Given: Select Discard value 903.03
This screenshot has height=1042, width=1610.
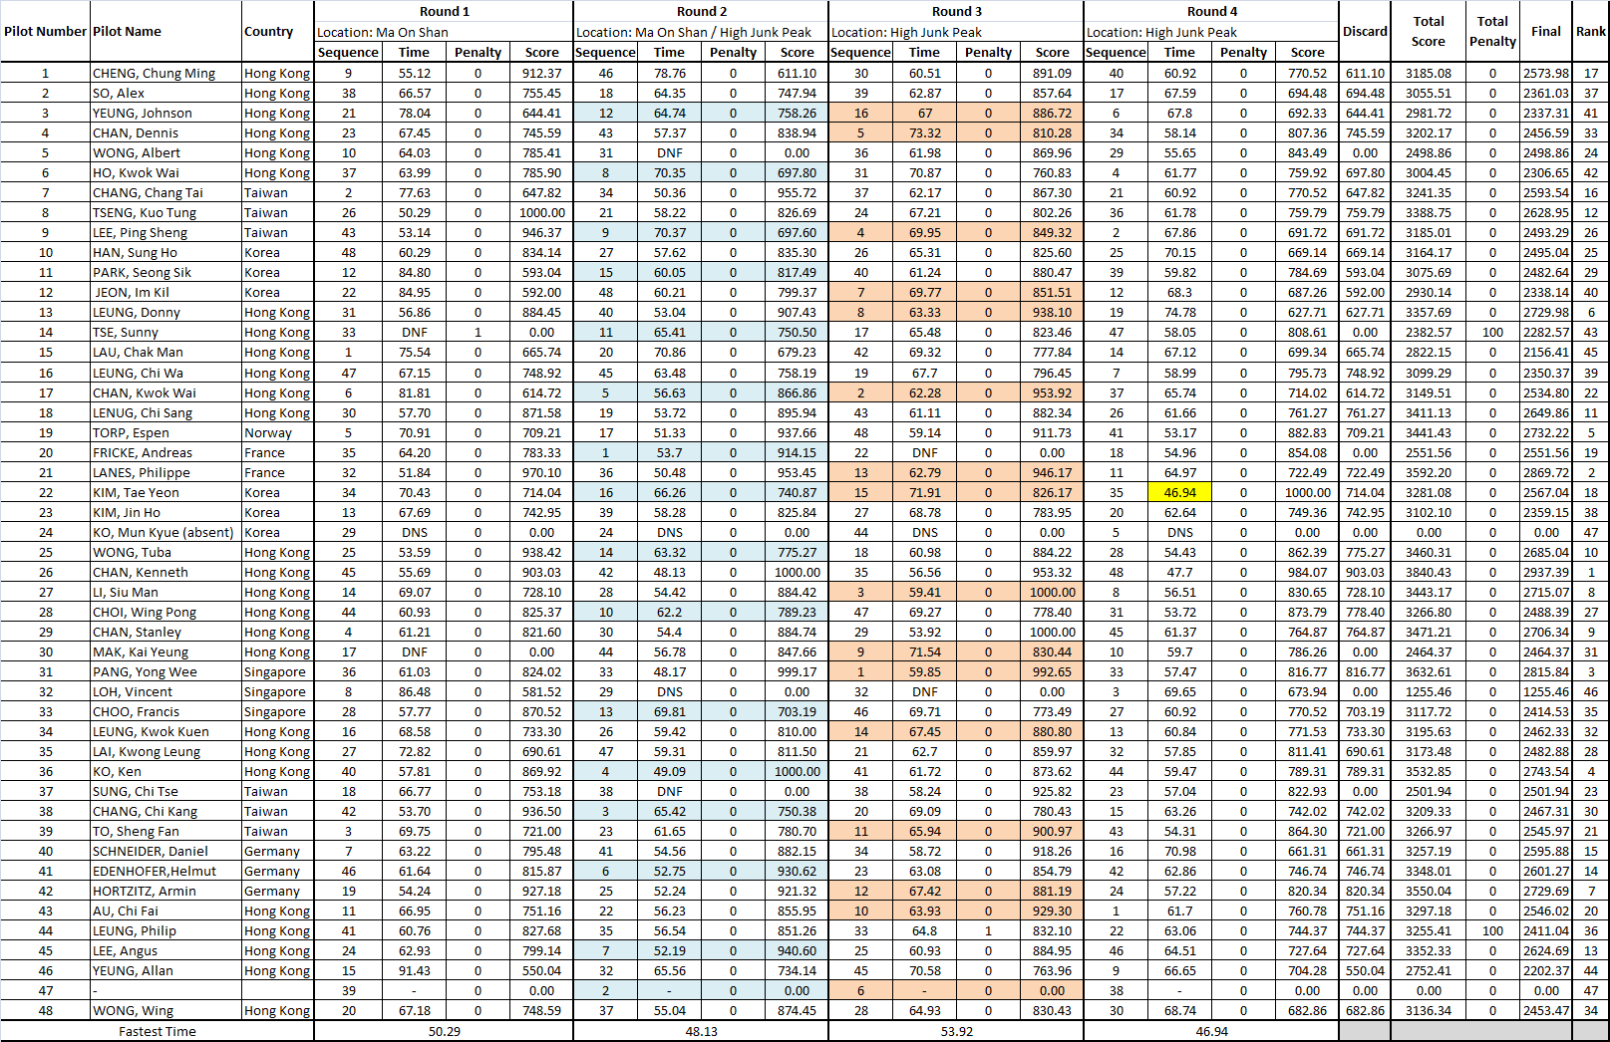Looking at the screenshot, I should coord(1365,573).
